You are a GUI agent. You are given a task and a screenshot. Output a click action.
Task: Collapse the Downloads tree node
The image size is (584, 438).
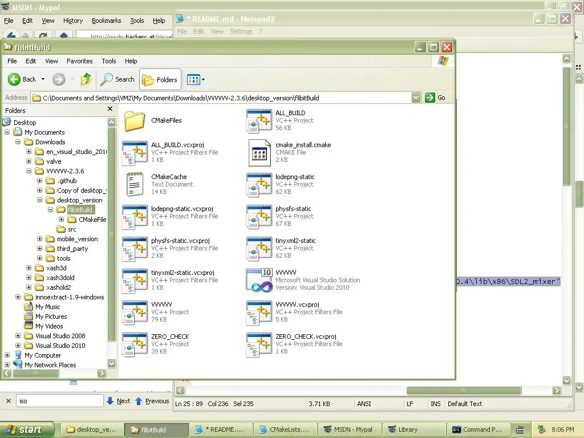[x=18, y=142]
